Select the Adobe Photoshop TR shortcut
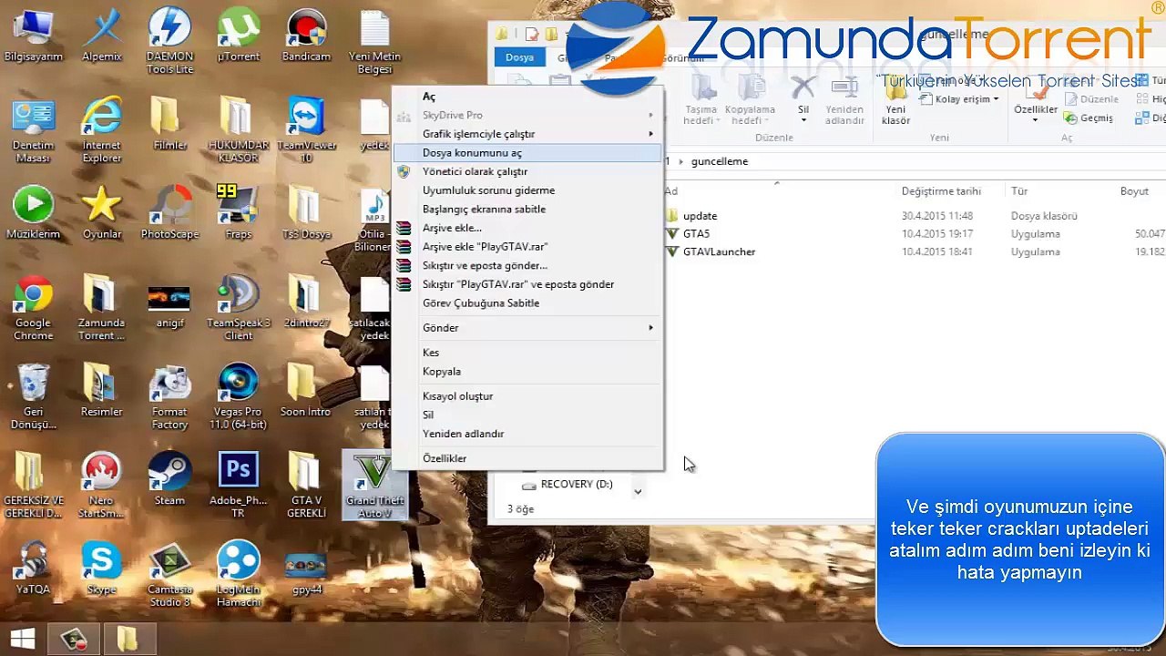The image size is (1166, 656). pyautogui.click(x=238, y=485)
